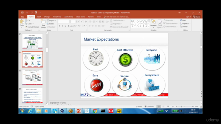Activate the Format Painter tool
Viewport: 221px width, 124px height.
(x=32, y=27)
